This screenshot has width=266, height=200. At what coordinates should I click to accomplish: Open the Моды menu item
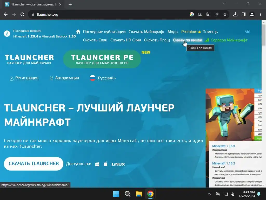click(173, 32)
